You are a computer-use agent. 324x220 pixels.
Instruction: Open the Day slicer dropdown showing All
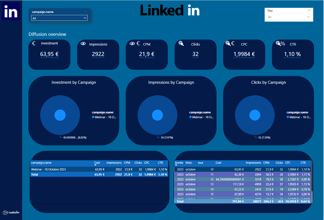pyautogui.click(x=308, y=17)
